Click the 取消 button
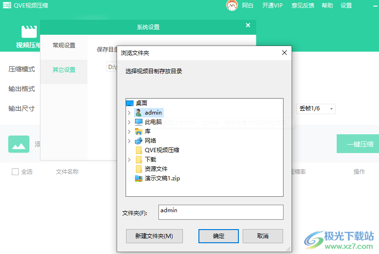 pyautogui.click(x=263, y=236)
